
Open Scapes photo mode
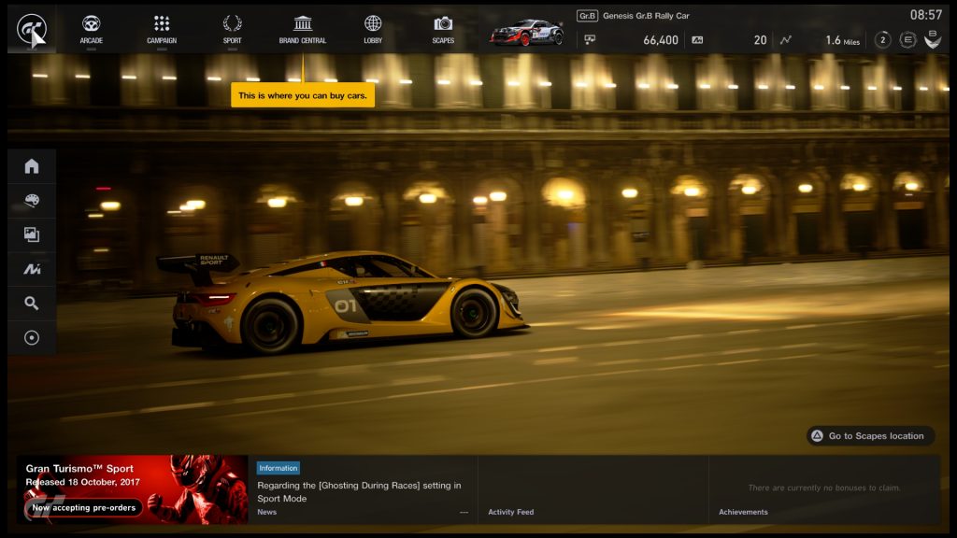443,29
